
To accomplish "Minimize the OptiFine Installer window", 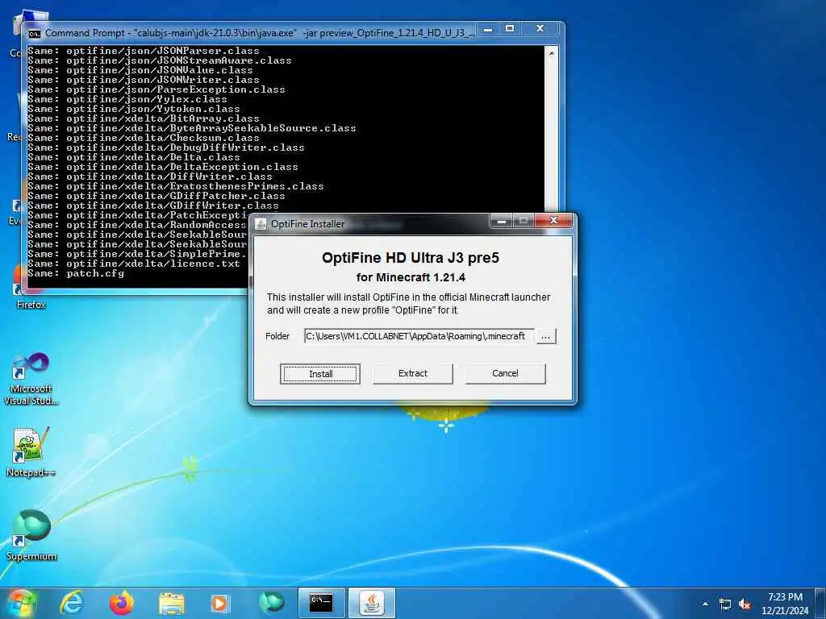I will click(x=502, y=221).
